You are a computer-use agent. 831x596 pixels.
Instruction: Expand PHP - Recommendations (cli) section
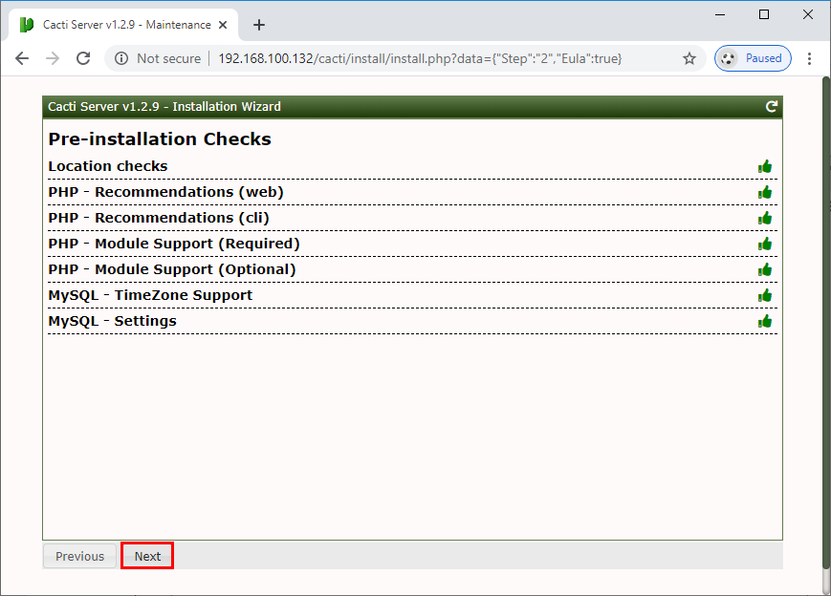412,218
